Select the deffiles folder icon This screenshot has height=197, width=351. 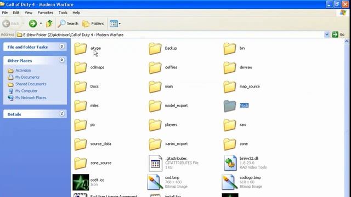click(155, 68)
